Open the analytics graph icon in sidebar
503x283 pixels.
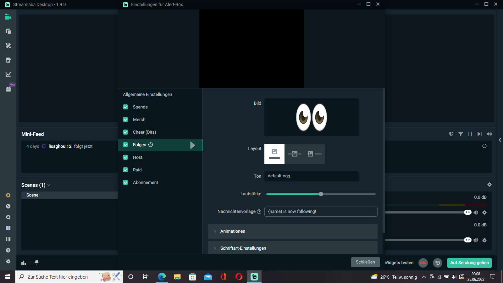coord(8,75)
